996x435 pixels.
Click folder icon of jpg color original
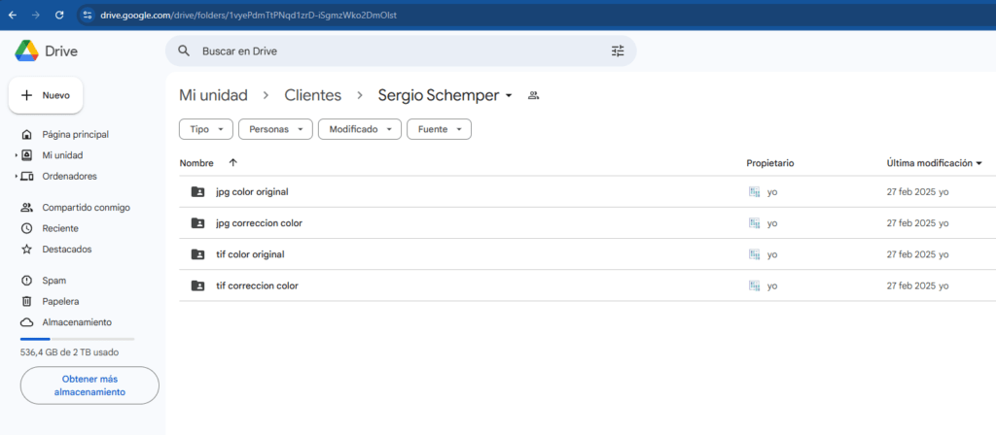pos(198,191)
